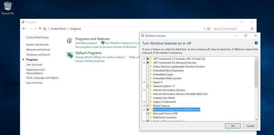Image resolution: width=274 pixels, height=135 pixels.
Task: Click the back arrow in Programs window
Action: pos(24,29)
